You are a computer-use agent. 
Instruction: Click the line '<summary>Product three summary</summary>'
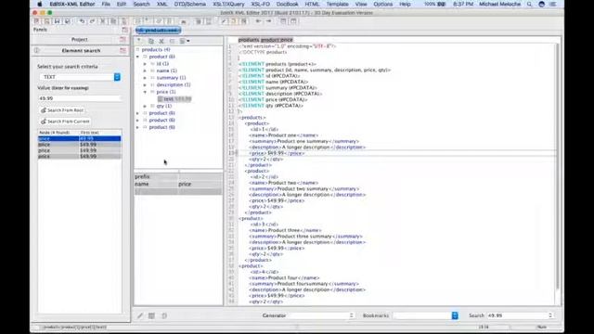point(305,237)
